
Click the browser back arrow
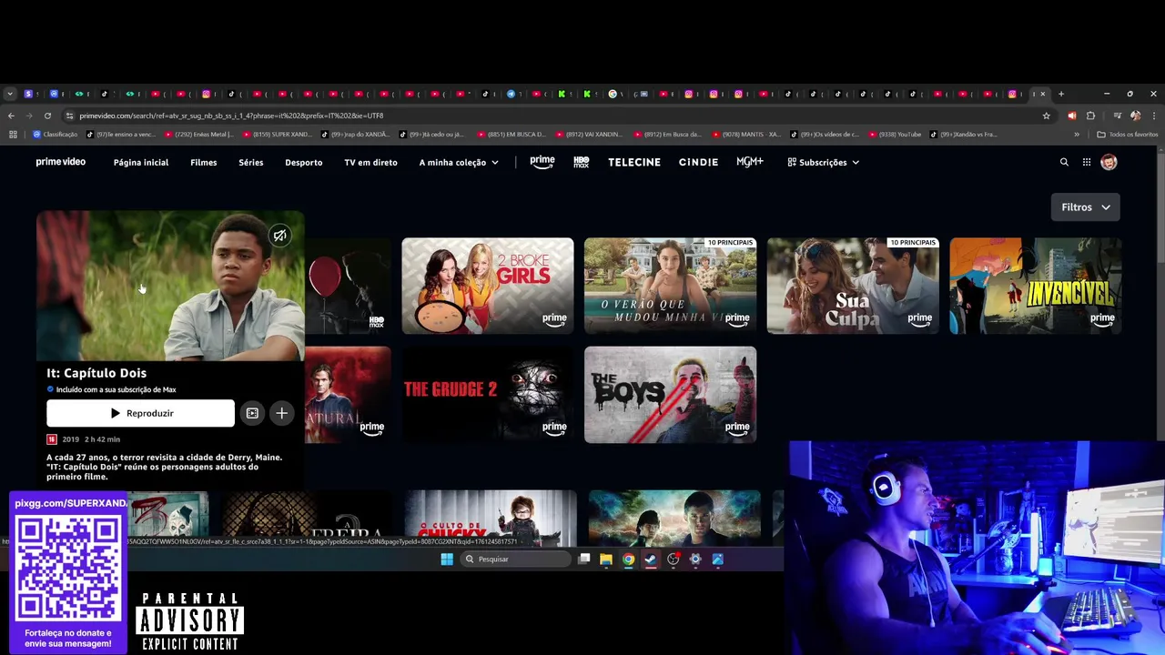pos(11,116)
